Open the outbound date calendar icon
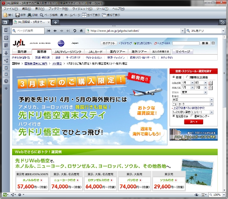This screenshot has height=199, width=228. click(x=211, y=83)
